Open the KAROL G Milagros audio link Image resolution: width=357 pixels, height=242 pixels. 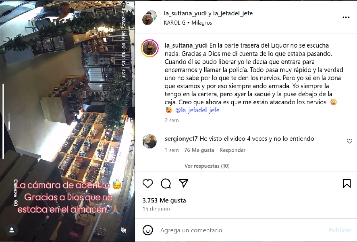tap(188, 23)
